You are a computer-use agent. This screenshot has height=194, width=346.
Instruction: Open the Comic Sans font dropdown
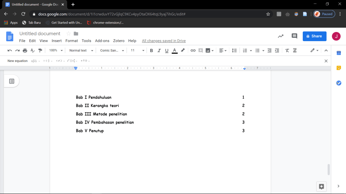[112, 51]
